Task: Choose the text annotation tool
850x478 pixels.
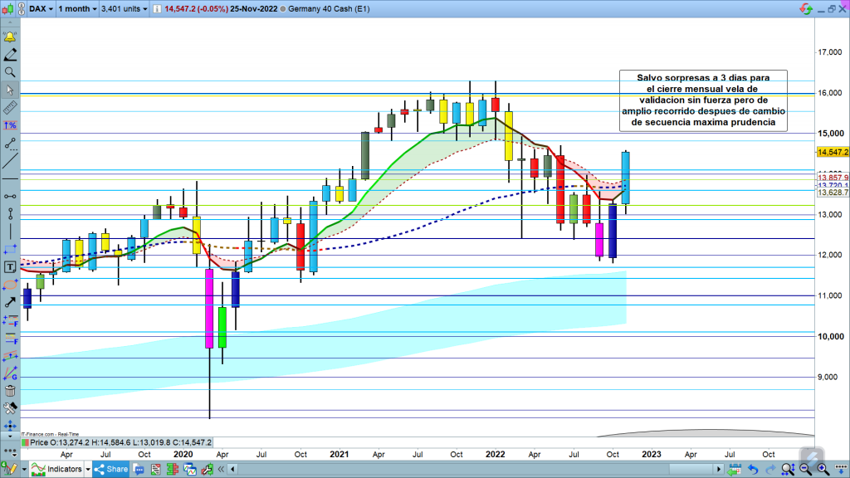Action: [10, 267]
